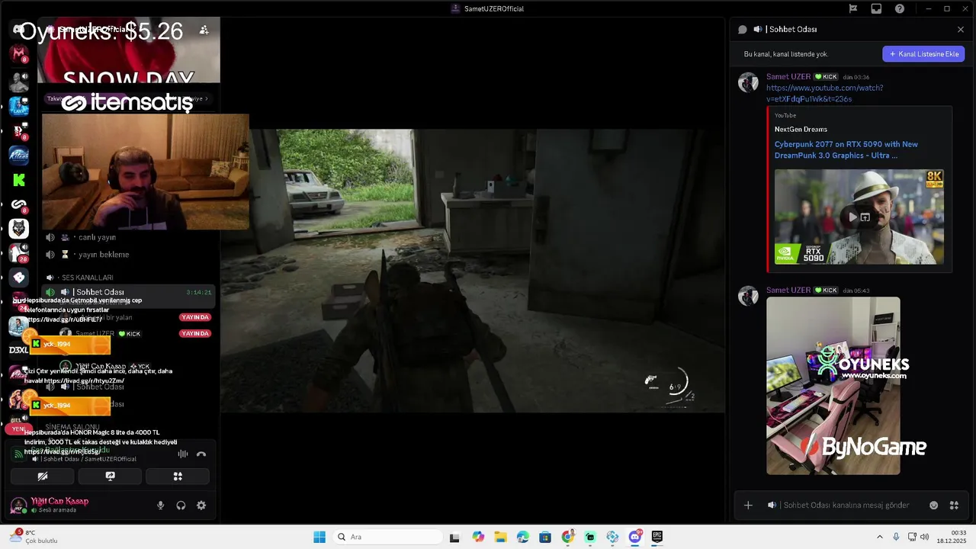Toggle noise suppression in voice panel
The height and width of the screenshot is (549, 976).
pos(183,454)
